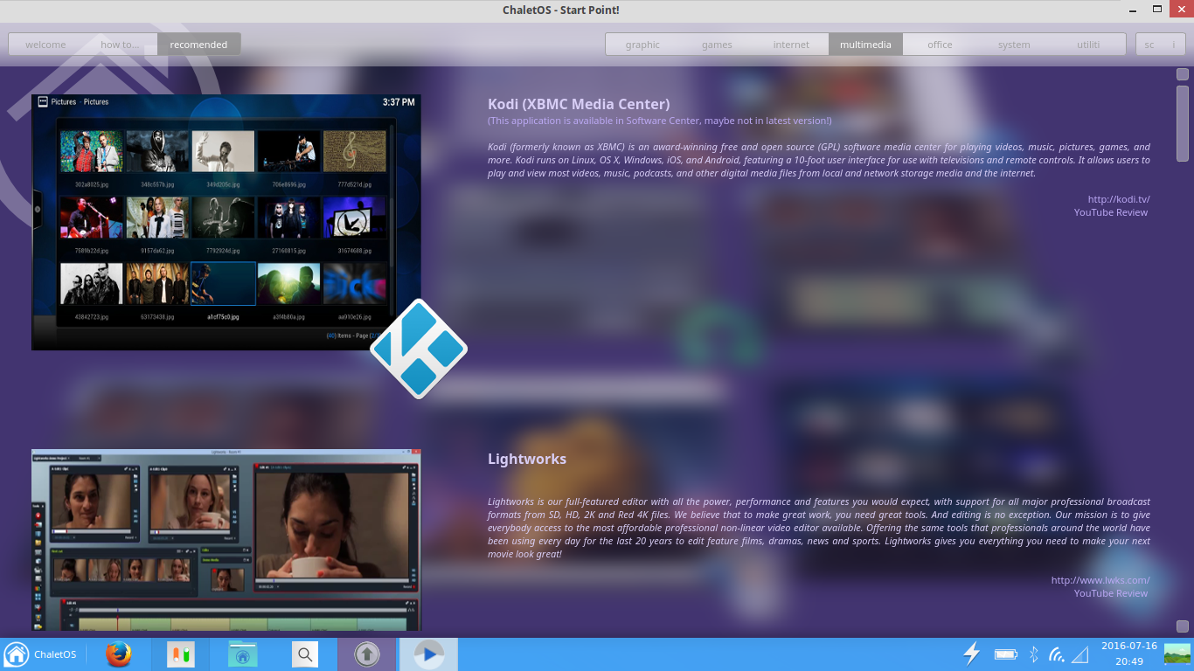This screenshot has height=671, width=1194.
Task: Open the green-orange app icon in taskbar
Action: [181, 654]
